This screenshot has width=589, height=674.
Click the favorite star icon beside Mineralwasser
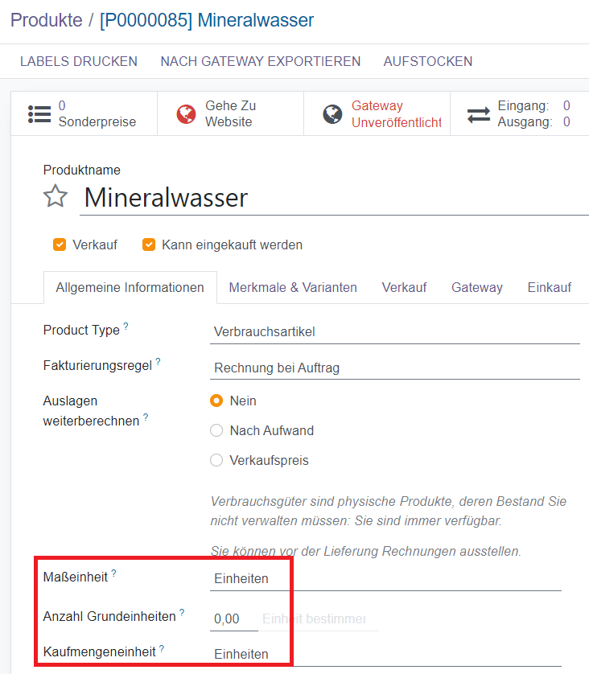[x=55, y=196]
